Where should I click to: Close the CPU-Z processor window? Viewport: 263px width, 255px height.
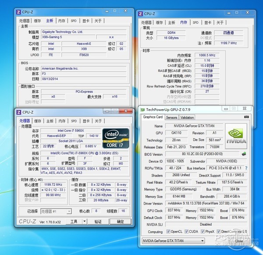click(126, 111)
